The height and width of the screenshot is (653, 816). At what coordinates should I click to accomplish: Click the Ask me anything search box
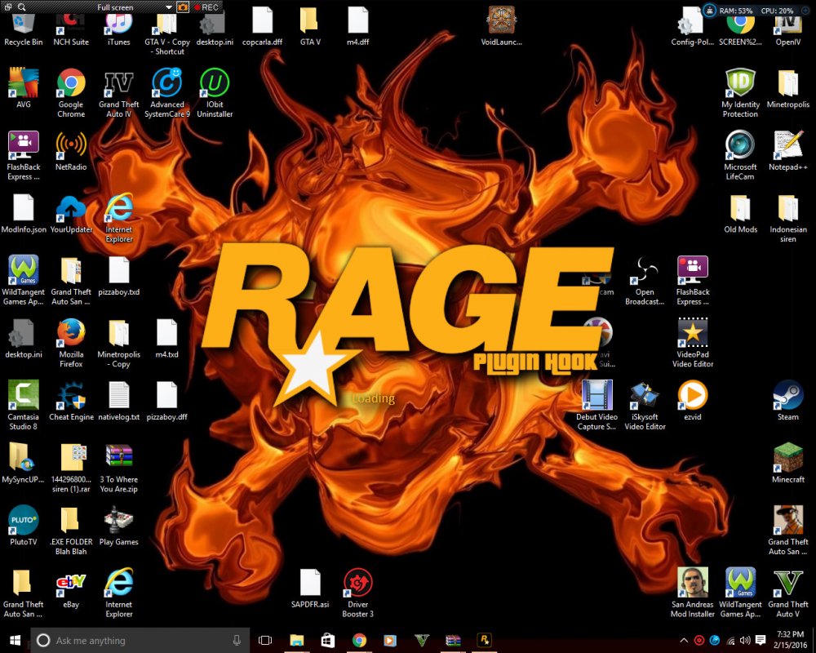(x=140, y=641)
